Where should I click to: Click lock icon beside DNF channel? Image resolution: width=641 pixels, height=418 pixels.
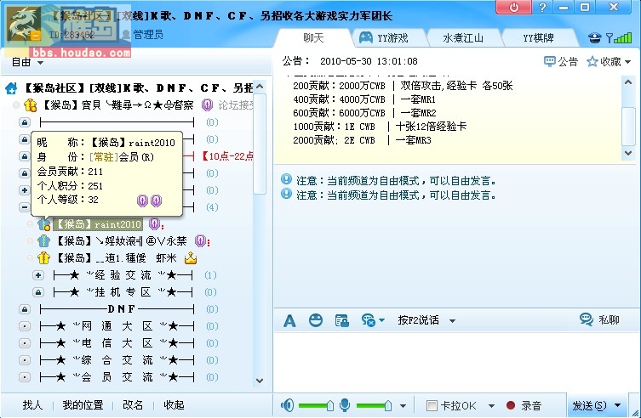(25, 309)
